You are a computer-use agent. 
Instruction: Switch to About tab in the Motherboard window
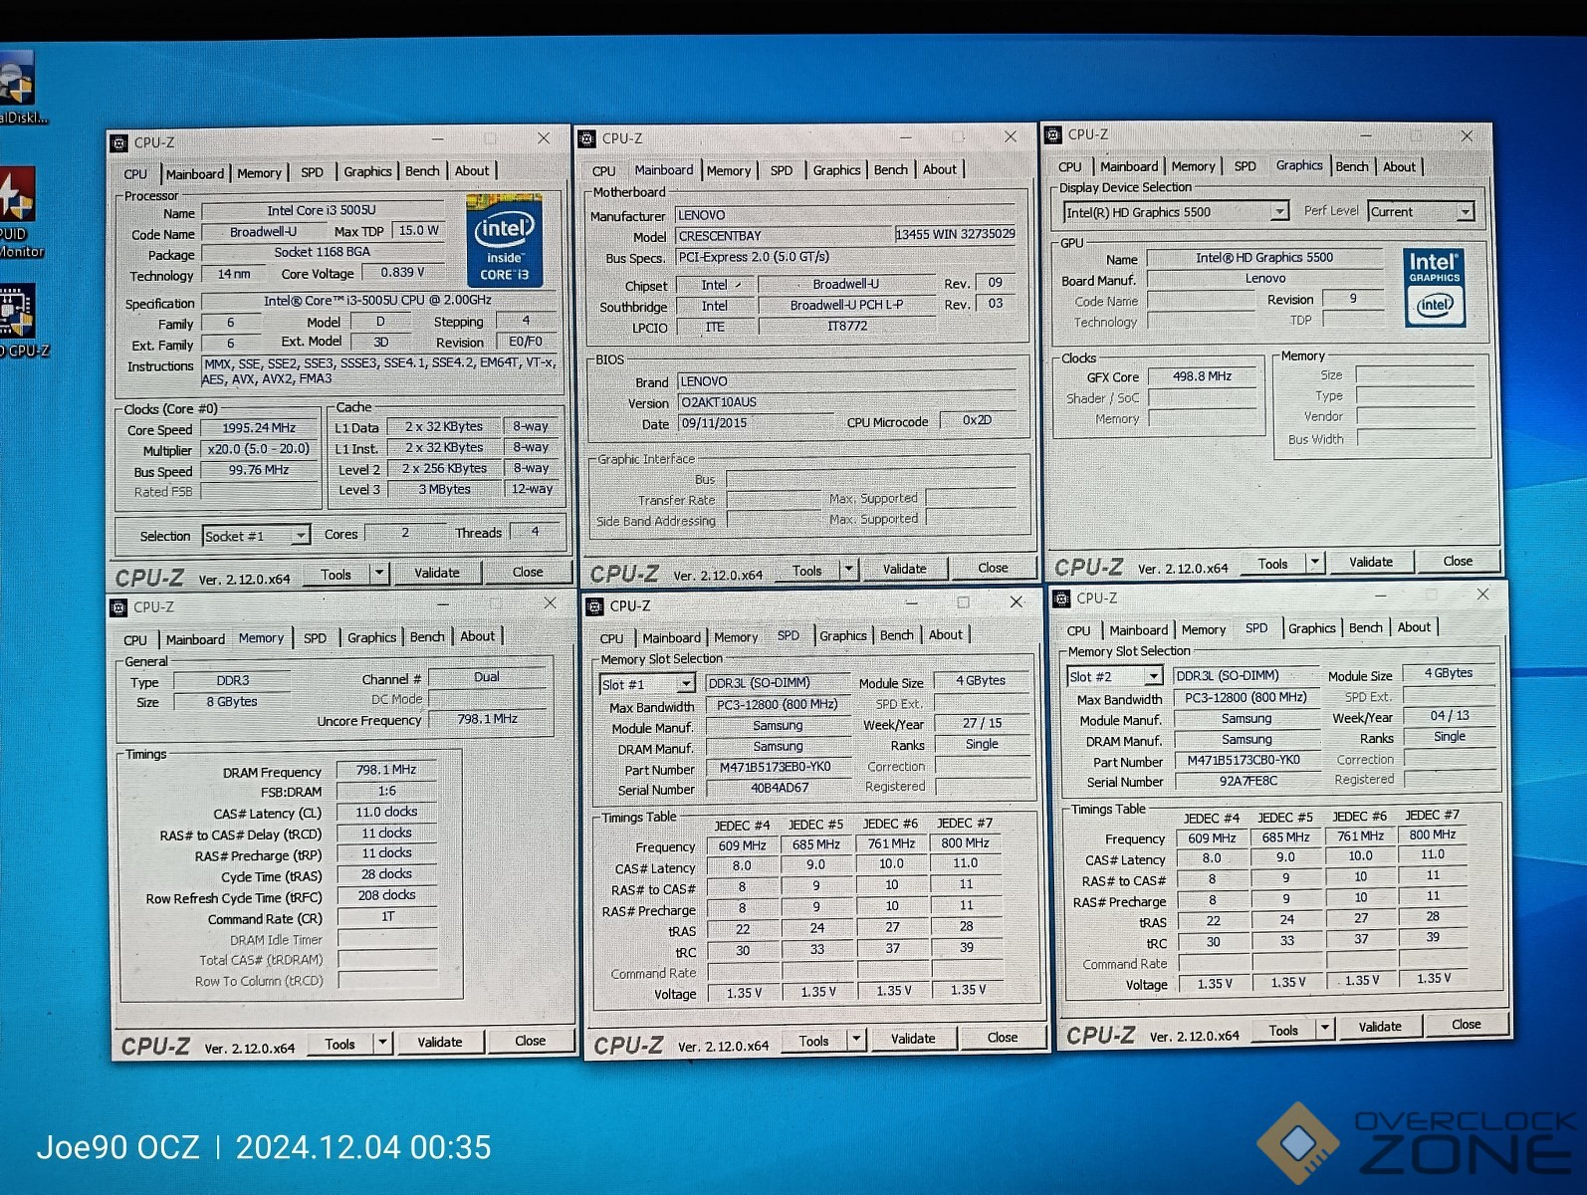940,169
